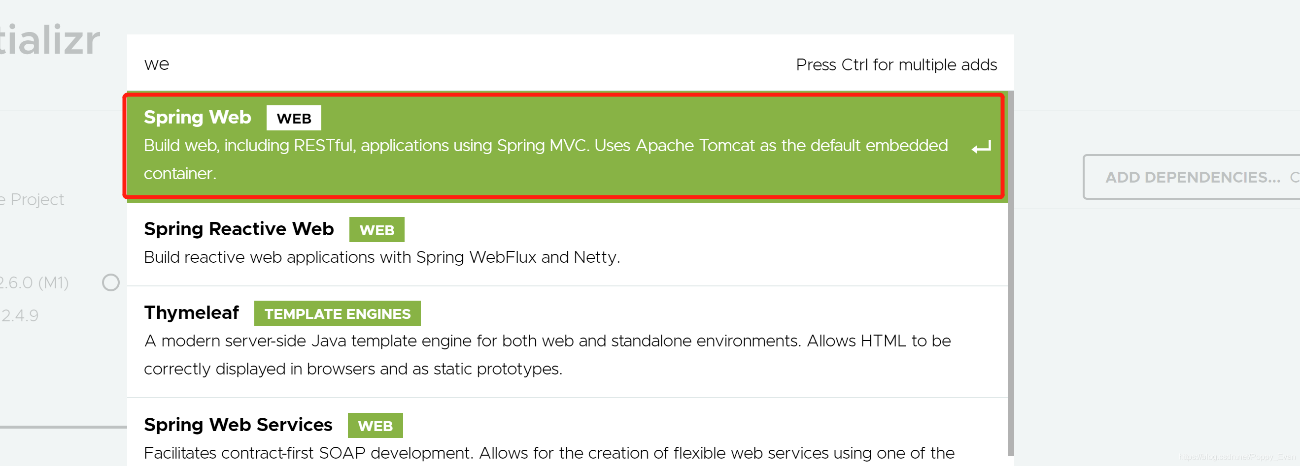Select the radio button beside 2.6.0 (M1)

[110, 282]
